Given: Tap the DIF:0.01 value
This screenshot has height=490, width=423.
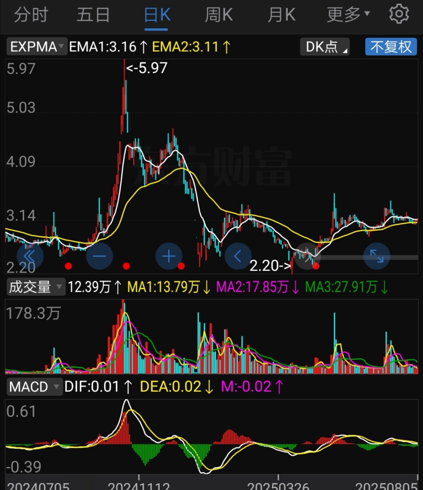Looking at the screenshot, I should pos(99,387).
